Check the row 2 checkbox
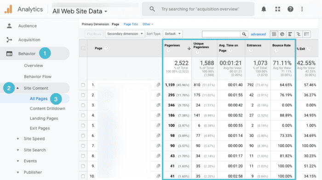This screenshot has height=180, width=322. click(x=83, y=95)
